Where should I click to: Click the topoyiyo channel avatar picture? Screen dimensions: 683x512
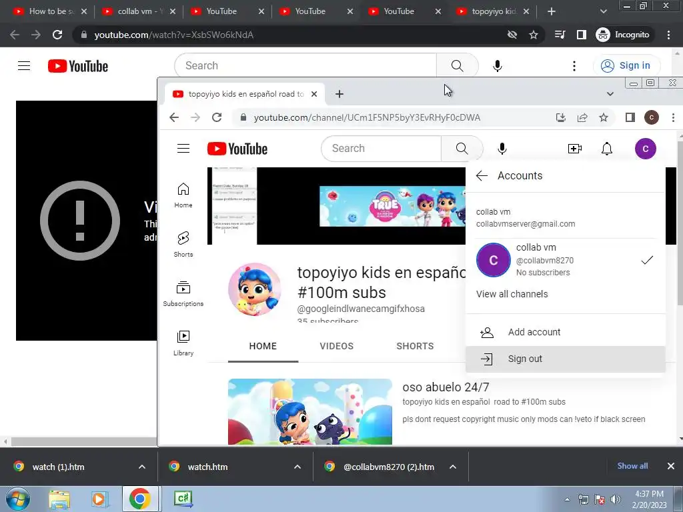tap(255, 289)
